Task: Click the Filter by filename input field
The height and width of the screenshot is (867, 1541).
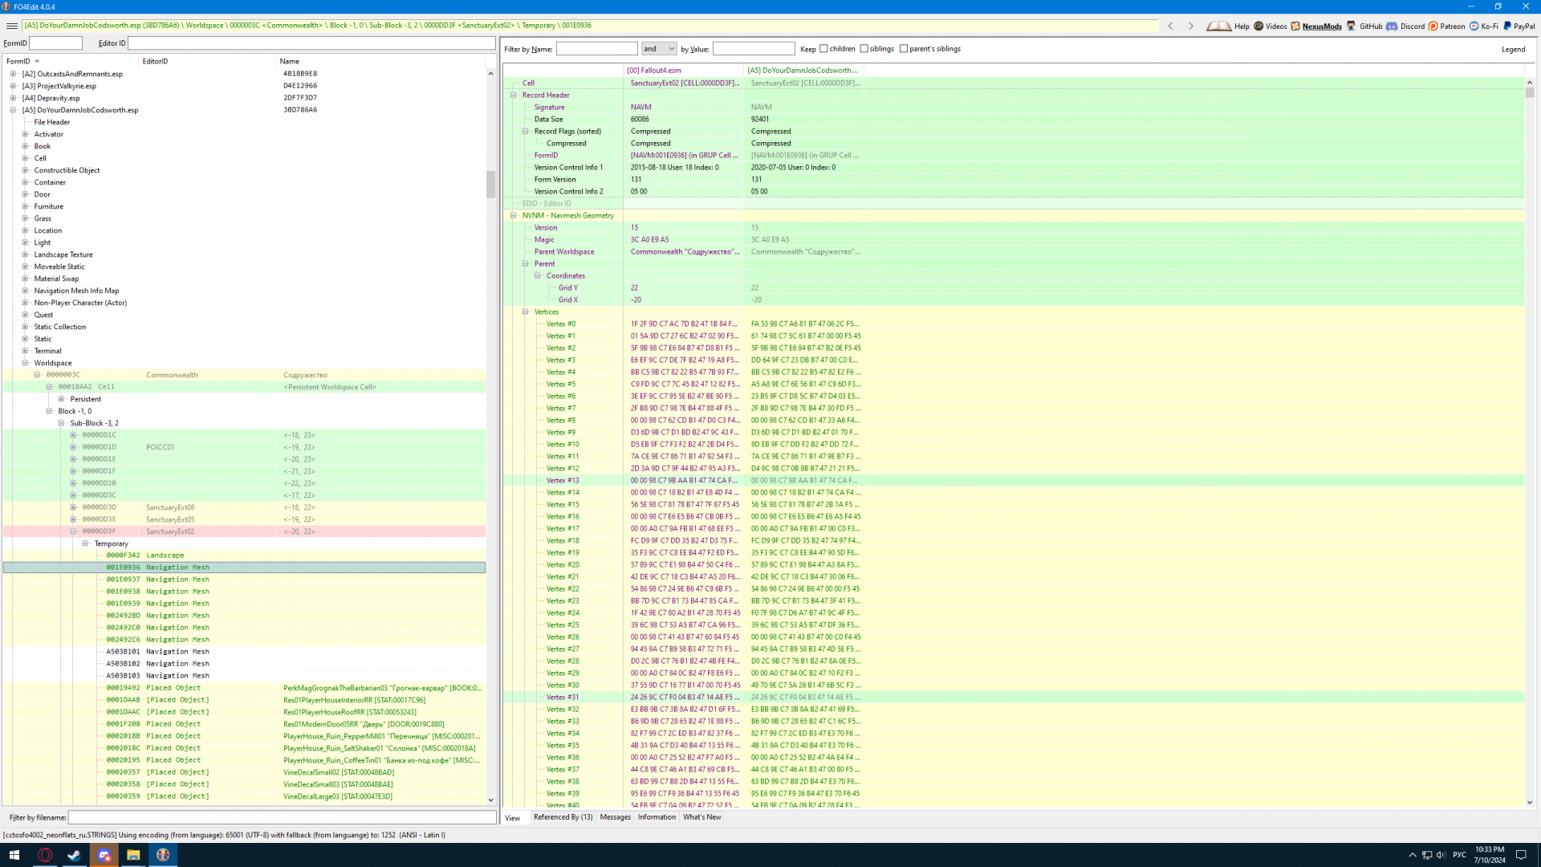Action: pyautogui.click(x=281, y=817)
